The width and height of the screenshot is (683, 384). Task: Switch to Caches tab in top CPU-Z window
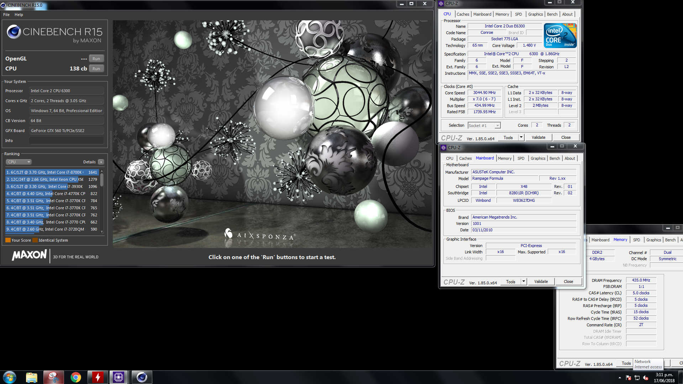click(x=463, y=14)
